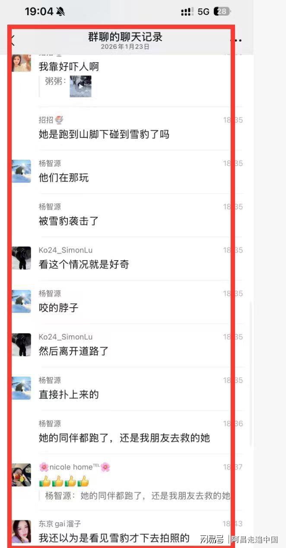Open the three-dot more options menu
This screenshot has width=286, height=548.
[x=236, y=40]
